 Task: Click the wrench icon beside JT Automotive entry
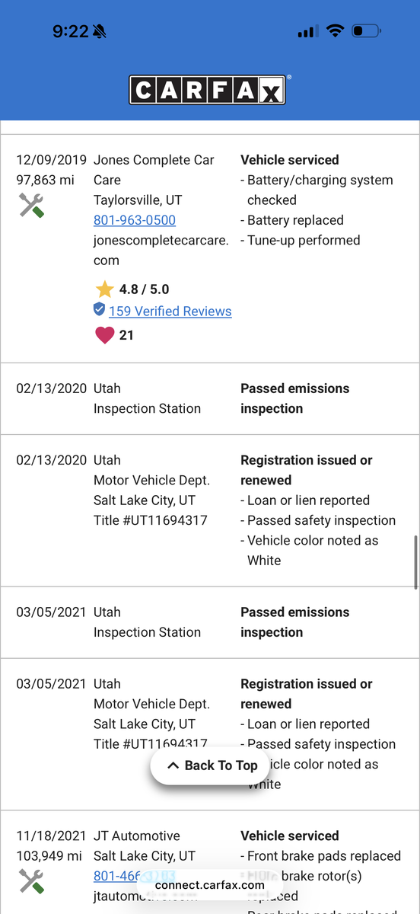[31, 880]
